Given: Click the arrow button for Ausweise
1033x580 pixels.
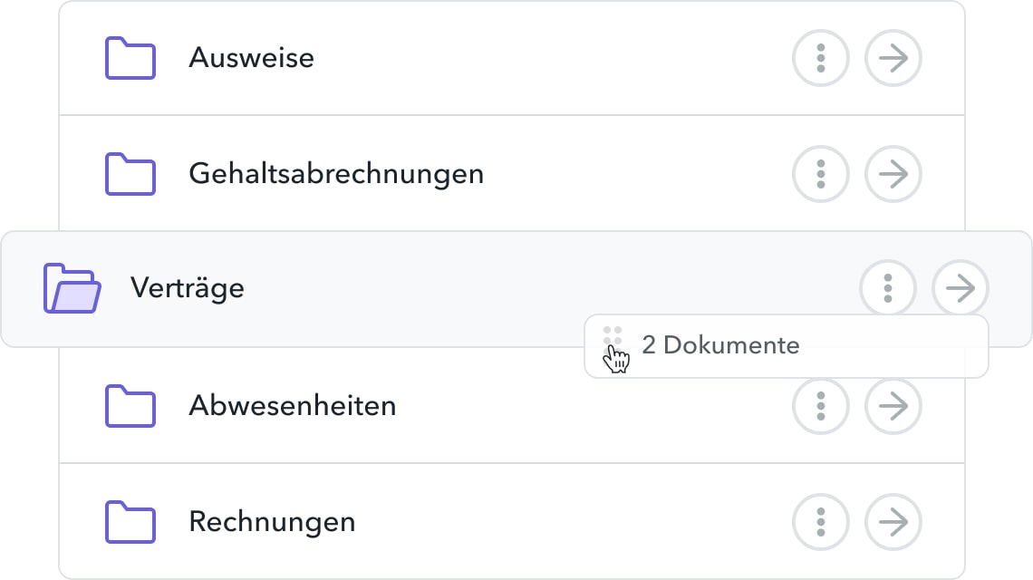Looking at the screenshot, I should click(x=893, y=58).
